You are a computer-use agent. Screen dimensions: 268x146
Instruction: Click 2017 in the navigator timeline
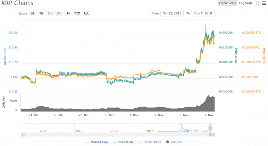click(x=150, y=131)
